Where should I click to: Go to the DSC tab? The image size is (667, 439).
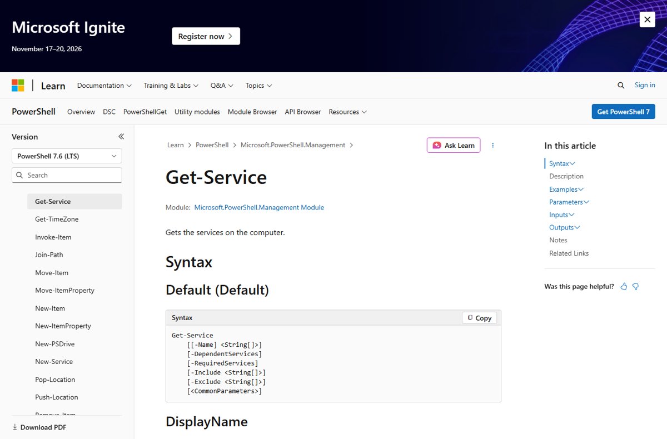[x=109, y=112]
